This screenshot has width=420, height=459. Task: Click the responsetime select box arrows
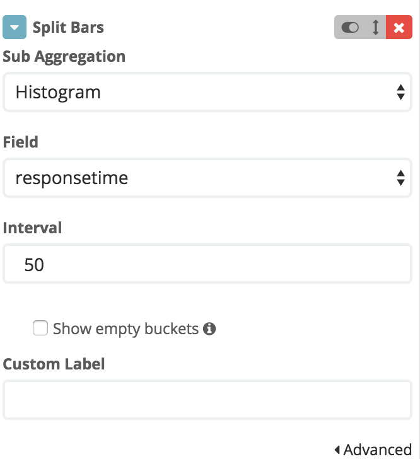pyautogui.click(x=400, y=178)
